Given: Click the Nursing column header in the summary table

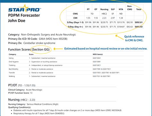Looking at the screenshot, I should click(104, 10).
